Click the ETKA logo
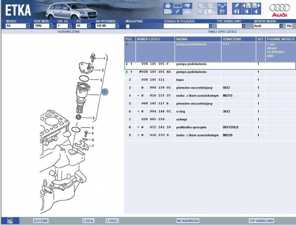The image size is (296, 225). 18,10
